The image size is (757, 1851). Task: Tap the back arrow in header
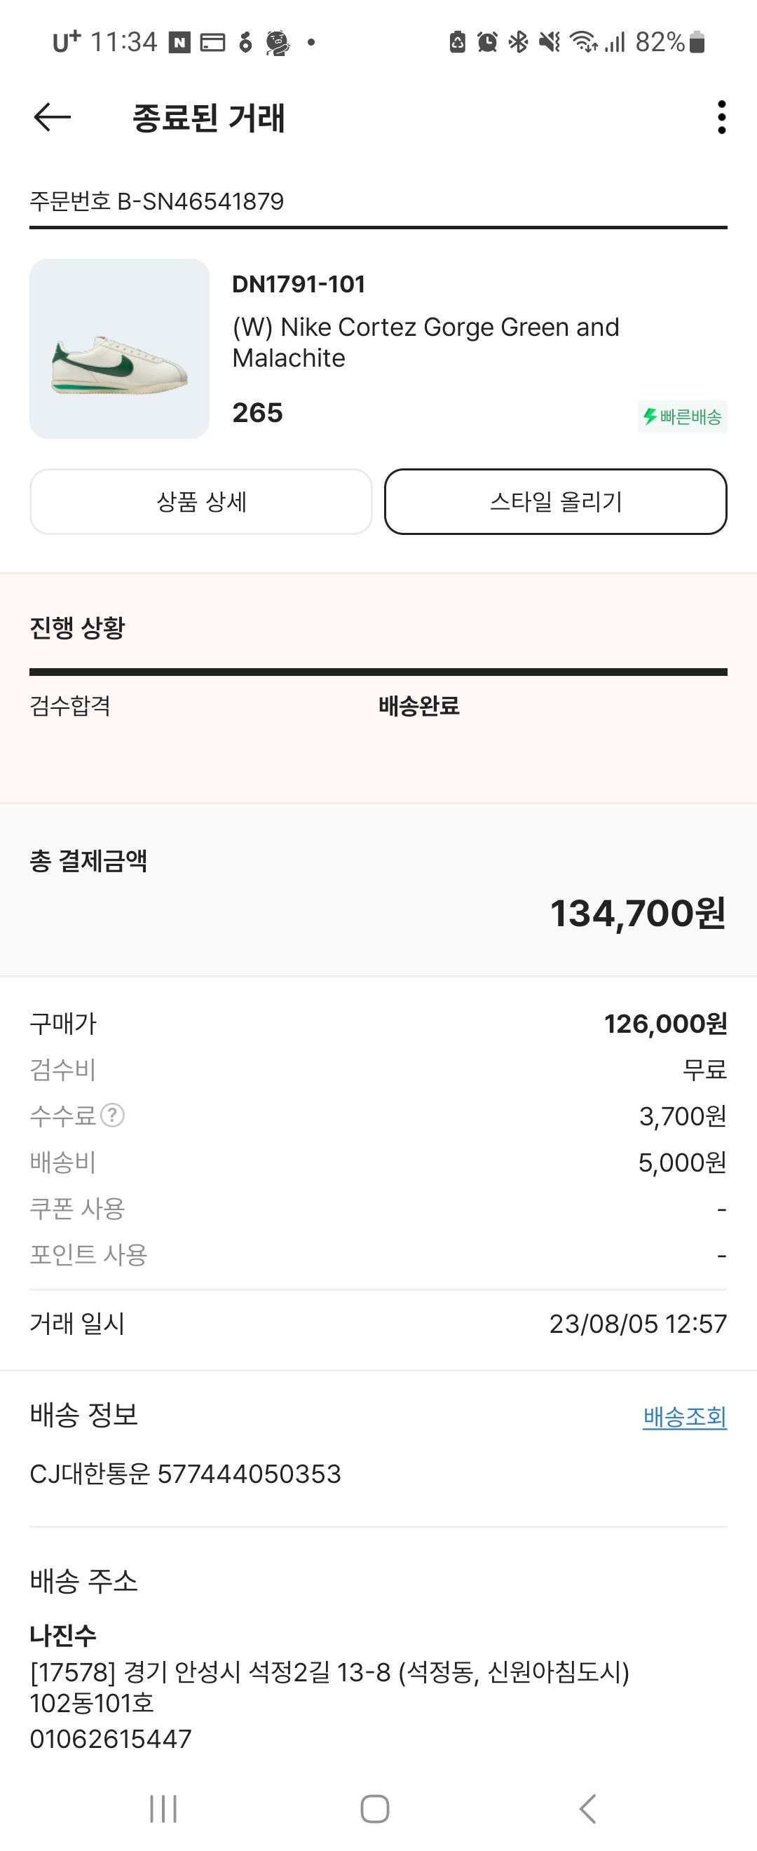[x=53, y=117]
